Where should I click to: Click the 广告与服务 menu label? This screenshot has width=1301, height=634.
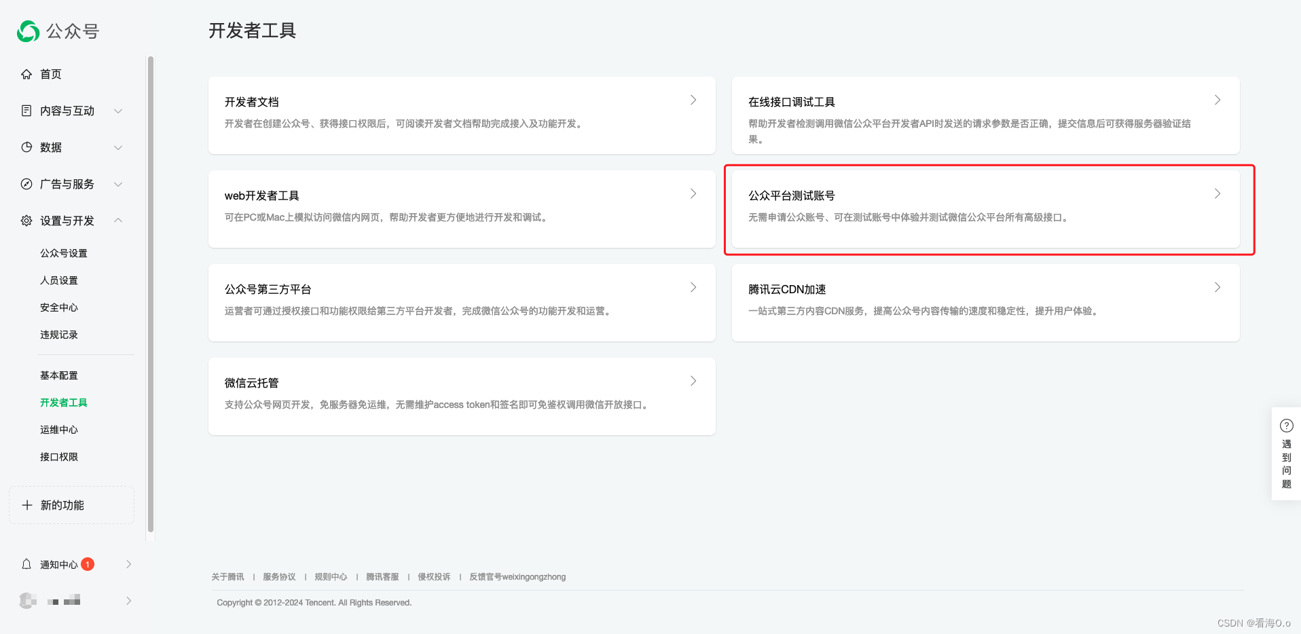67,184
